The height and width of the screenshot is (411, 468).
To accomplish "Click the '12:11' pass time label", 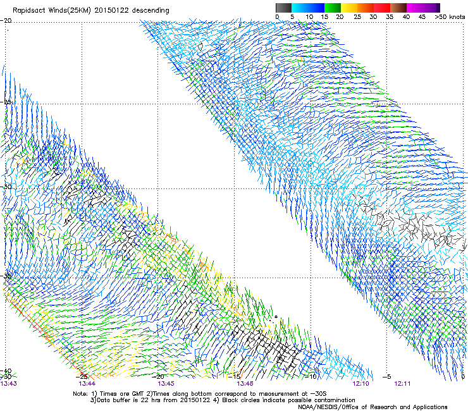I will click(402, 384).
